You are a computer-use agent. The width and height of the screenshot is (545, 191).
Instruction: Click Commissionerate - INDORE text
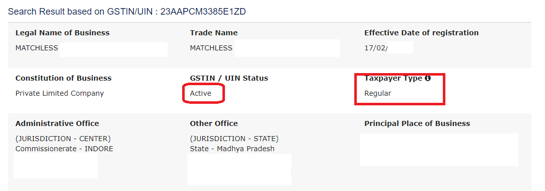pos(64,149)
